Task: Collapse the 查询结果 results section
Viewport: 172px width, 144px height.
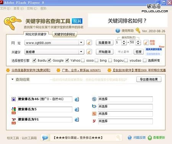Action: pos(13,79)
